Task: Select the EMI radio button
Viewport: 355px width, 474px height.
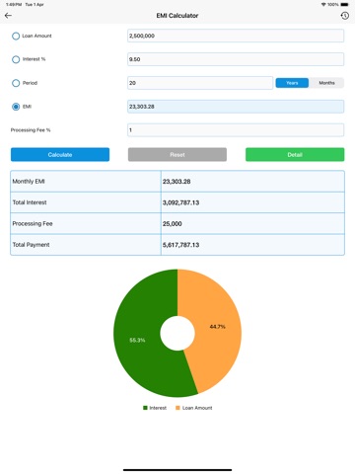Action: [16, 107]
